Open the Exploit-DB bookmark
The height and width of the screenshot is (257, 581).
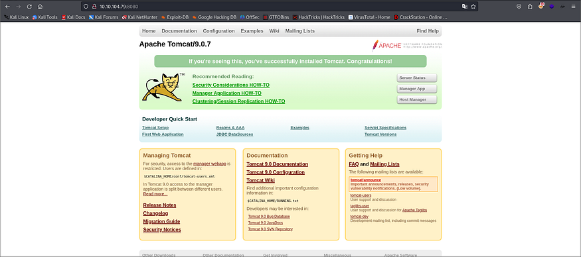click(x=175, y=17)
